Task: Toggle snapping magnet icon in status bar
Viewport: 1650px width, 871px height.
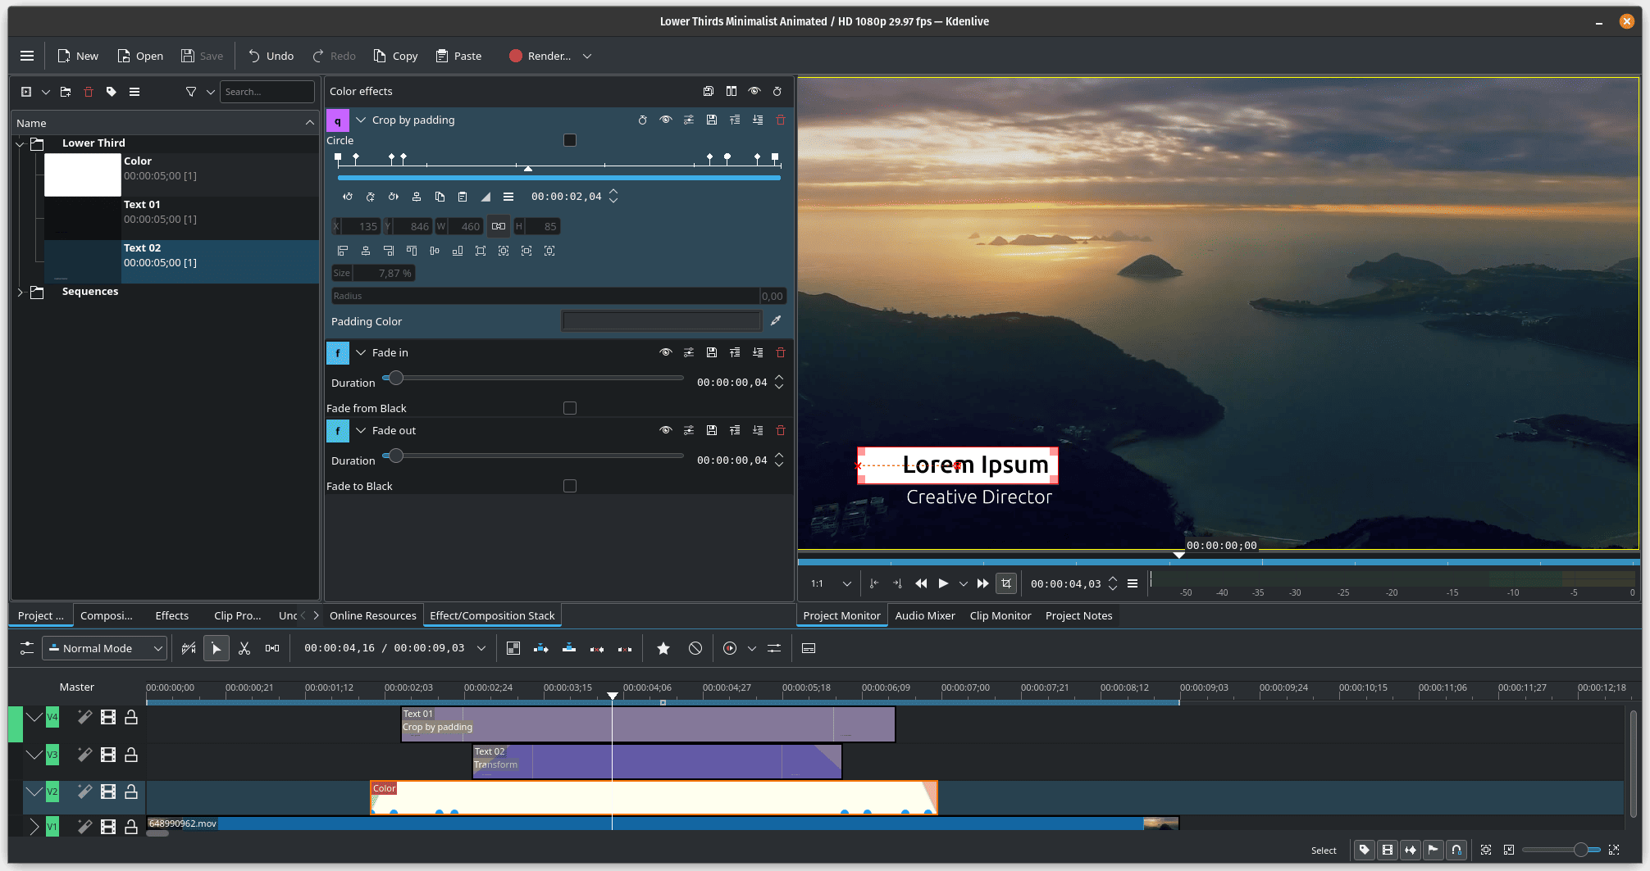Action: pyautogui.click(x=1456, y=850)
